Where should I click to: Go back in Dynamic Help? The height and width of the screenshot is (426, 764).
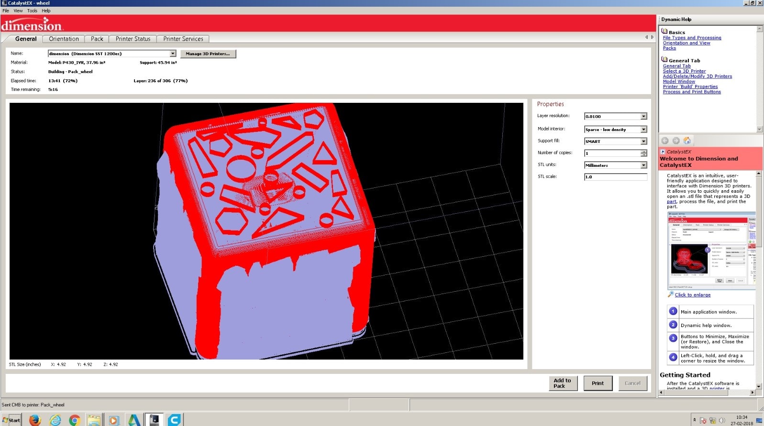coord(664,141)
